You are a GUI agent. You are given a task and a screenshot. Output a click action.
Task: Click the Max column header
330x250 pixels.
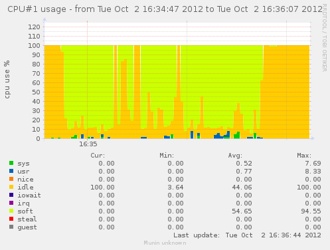[x=304, y=156]
